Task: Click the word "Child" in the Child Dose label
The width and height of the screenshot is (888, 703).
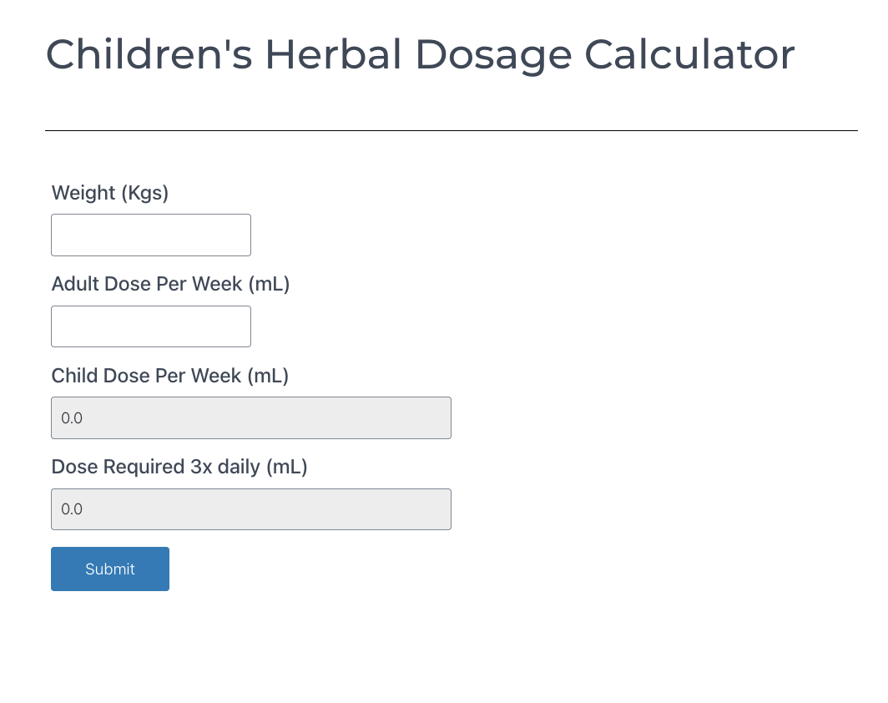Action: pos(74,376)
